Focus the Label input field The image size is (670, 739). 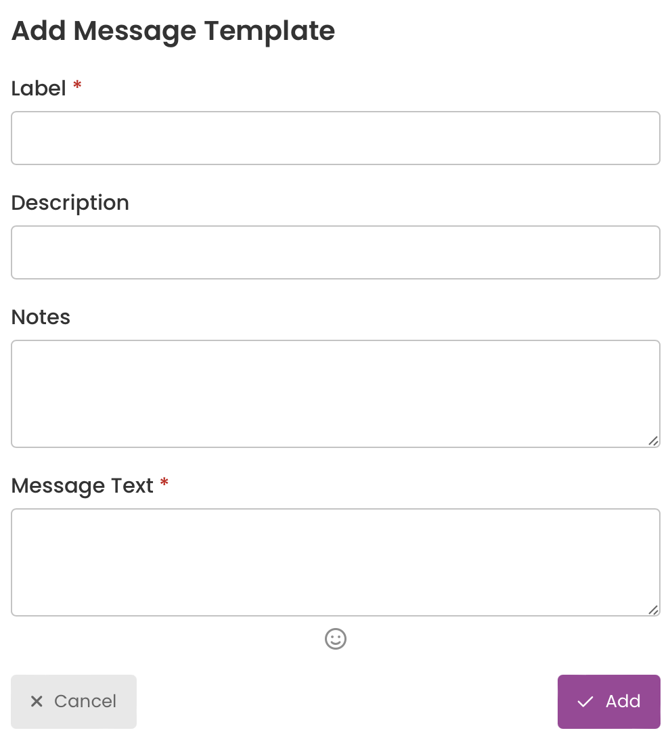[336, 138]
